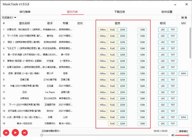
Task: Open the 无损音乐1 source dropdown
Action: (9, 18)
